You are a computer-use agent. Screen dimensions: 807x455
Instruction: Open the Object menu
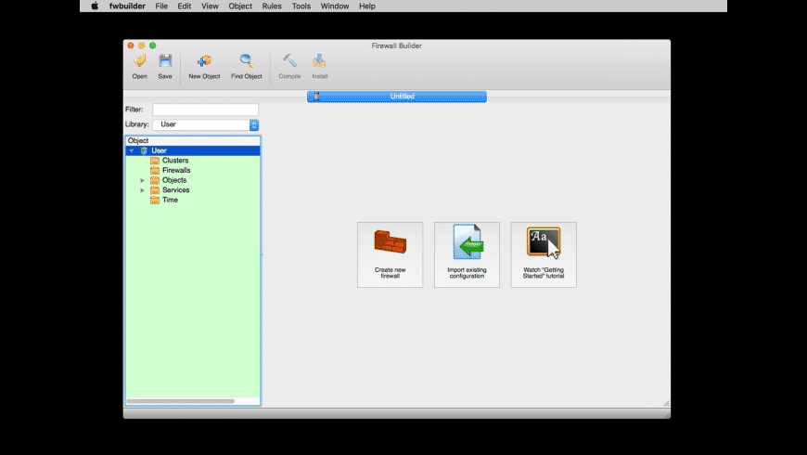coord(240,6)
